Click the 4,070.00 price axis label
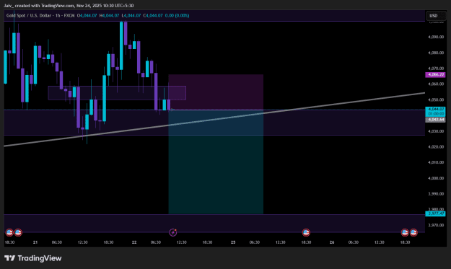 pos(436,69)
